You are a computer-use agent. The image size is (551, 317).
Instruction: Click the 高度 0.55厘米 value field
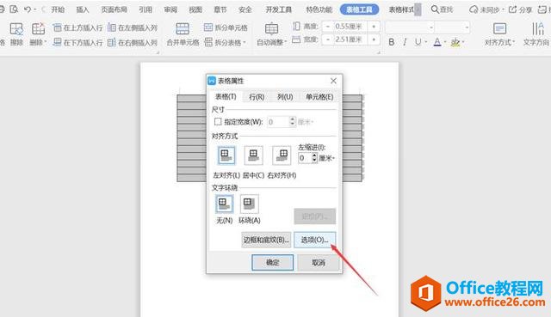coord(350,27)
